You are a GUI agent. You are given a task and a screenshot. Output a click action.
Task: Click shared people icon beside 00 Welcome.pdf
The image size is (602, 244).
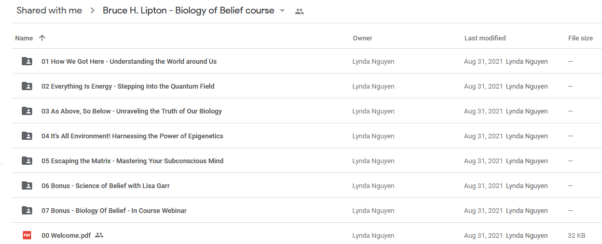pos(99,235)
